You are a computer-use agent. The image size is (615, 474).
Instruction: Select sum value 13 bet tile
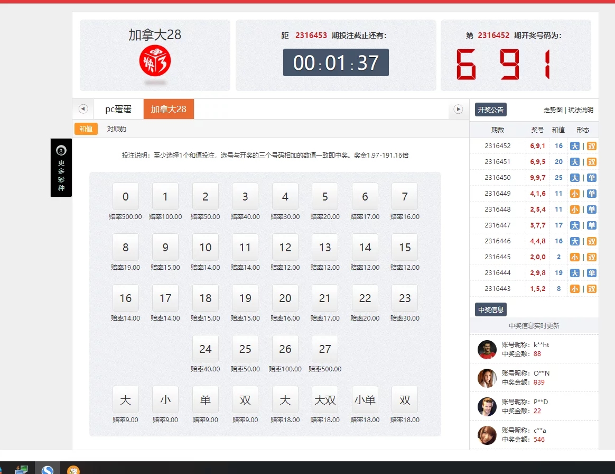click(325, 248)
